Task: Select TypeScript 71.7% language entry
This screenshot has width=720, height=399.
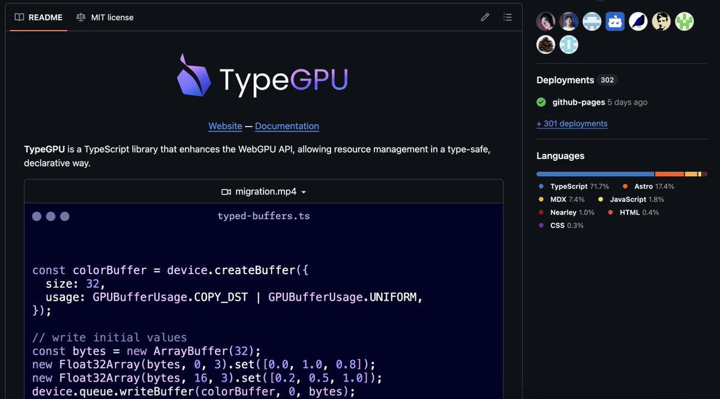Action: click(x=574, y=187)
